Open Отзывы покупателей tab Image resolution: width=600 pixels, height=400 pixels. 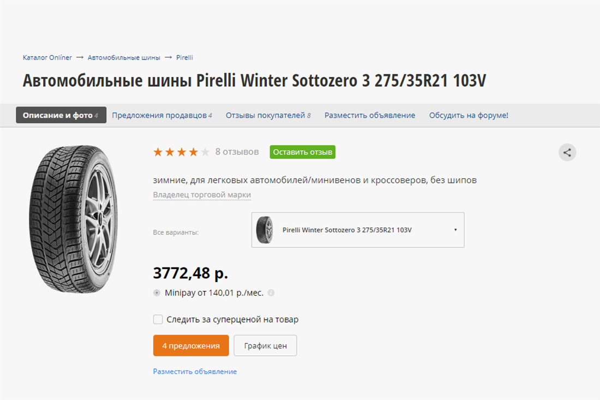point(268,115)
